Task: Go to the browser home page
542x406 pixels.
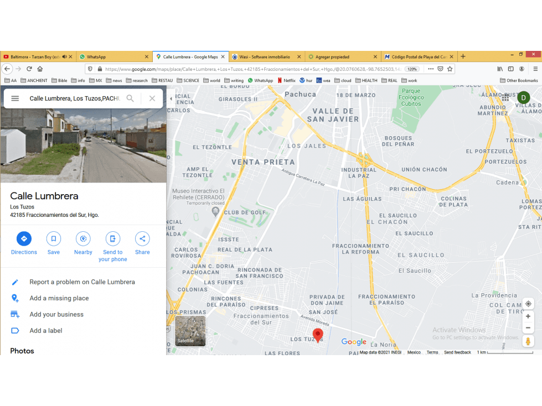Action: click(x=40, y=69)
